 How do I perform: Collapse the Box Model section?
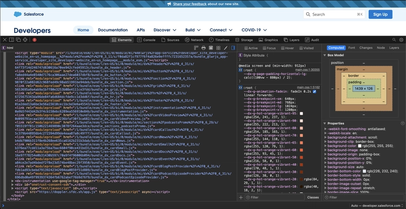325,54
